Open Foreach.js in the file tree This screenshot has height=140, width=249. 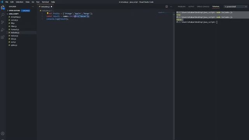pos(15,30)
